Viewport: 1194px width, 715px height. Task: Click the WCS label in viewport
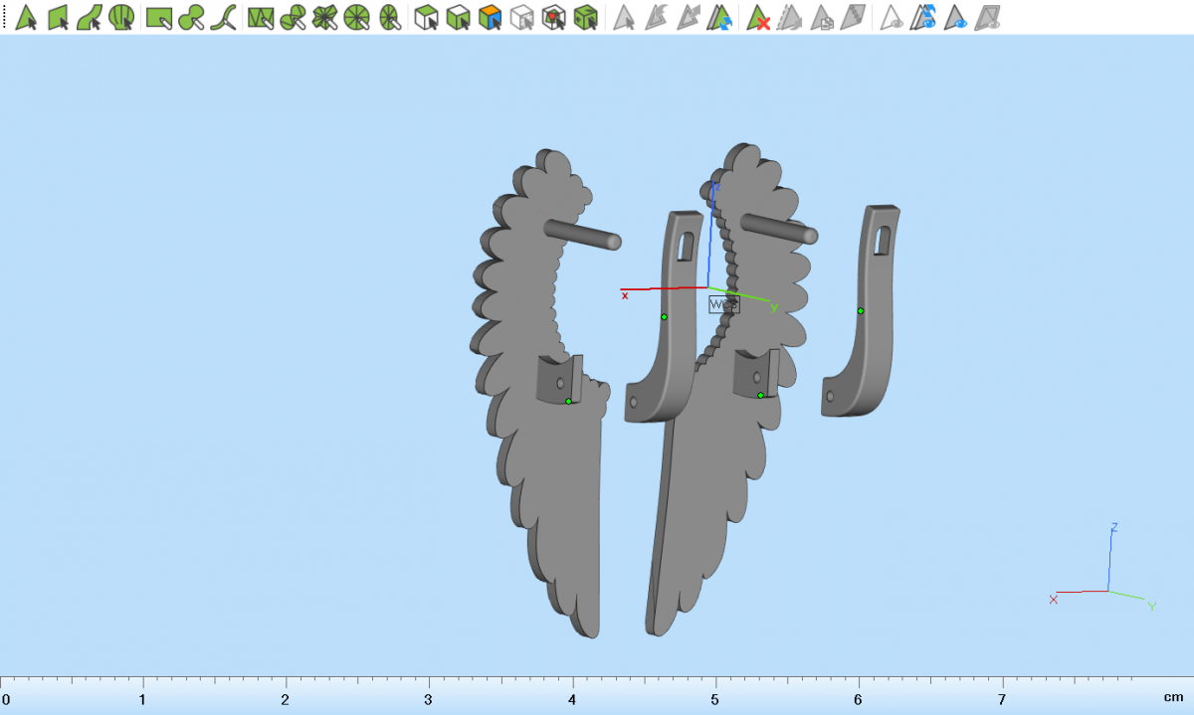723,304
